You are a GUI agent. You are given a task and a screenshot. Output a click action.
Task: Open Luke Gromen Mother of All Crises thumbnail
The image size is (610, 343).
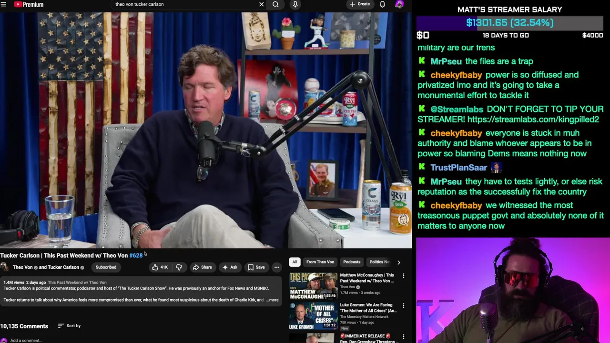[x=313, y=316]
